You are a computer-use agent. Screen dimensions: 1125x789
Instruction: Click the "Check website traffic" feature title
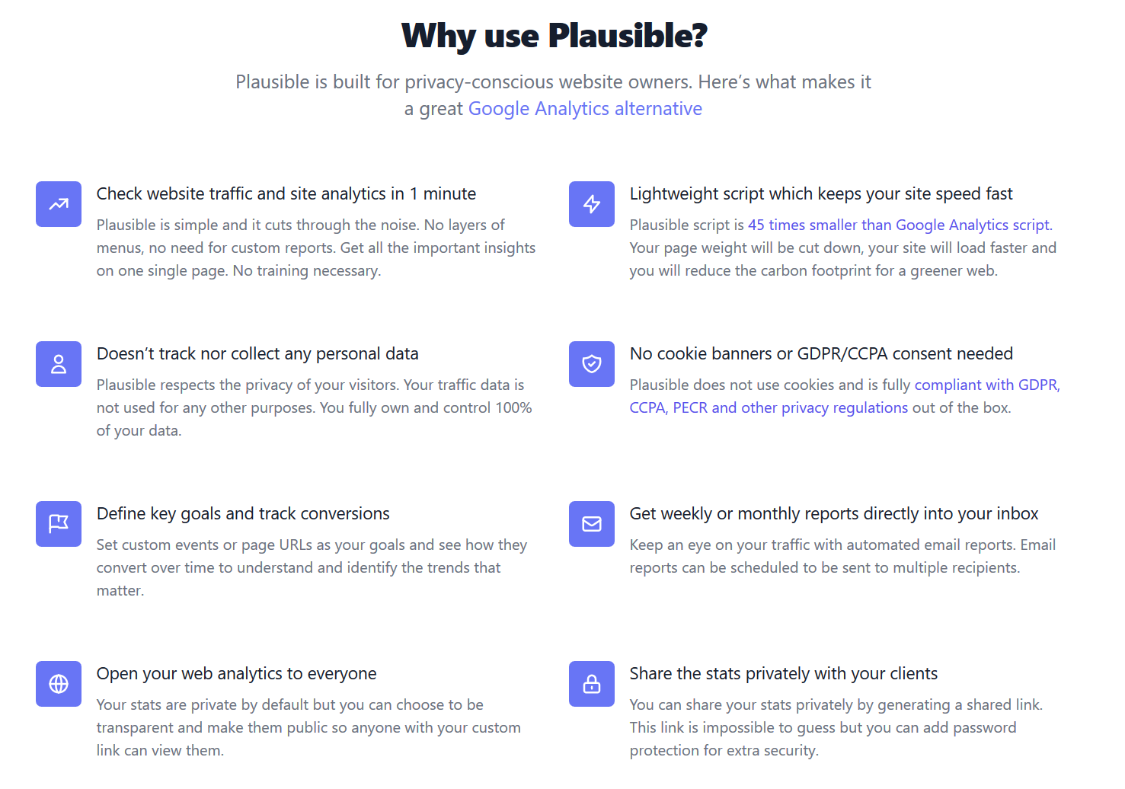coord(286,194)
